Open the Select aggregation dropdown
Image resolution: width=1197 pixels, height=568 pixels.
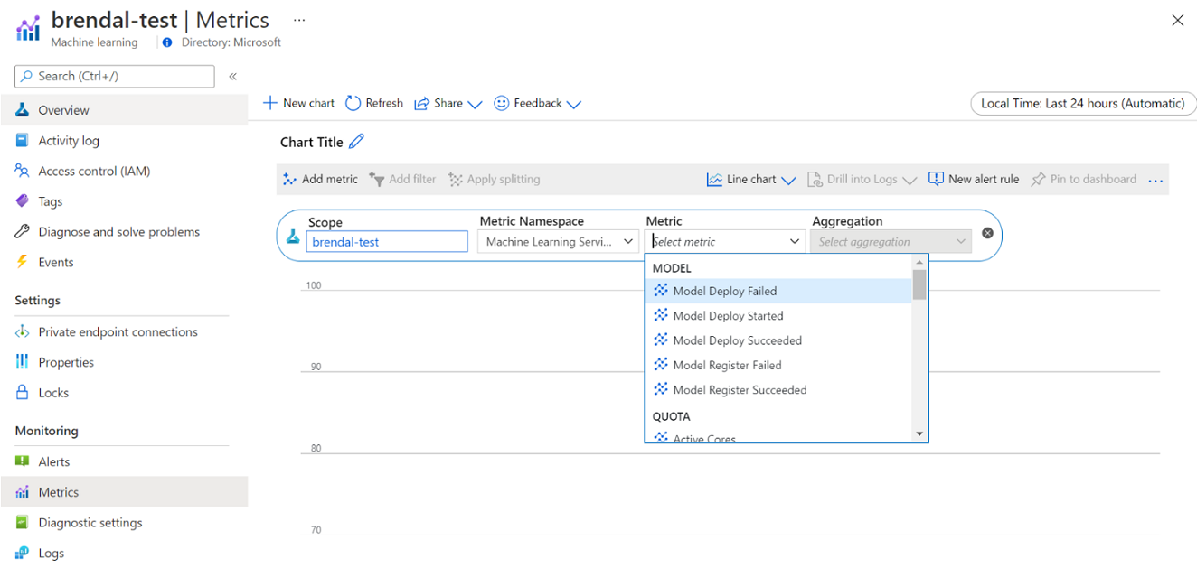pos(891,242)
